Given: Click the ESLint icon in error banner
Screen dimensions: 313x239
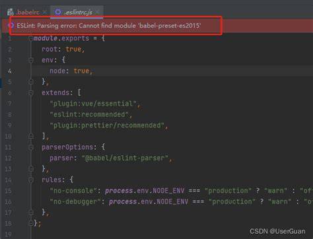Looking at the screenshot, I should [x=11, y=26].
